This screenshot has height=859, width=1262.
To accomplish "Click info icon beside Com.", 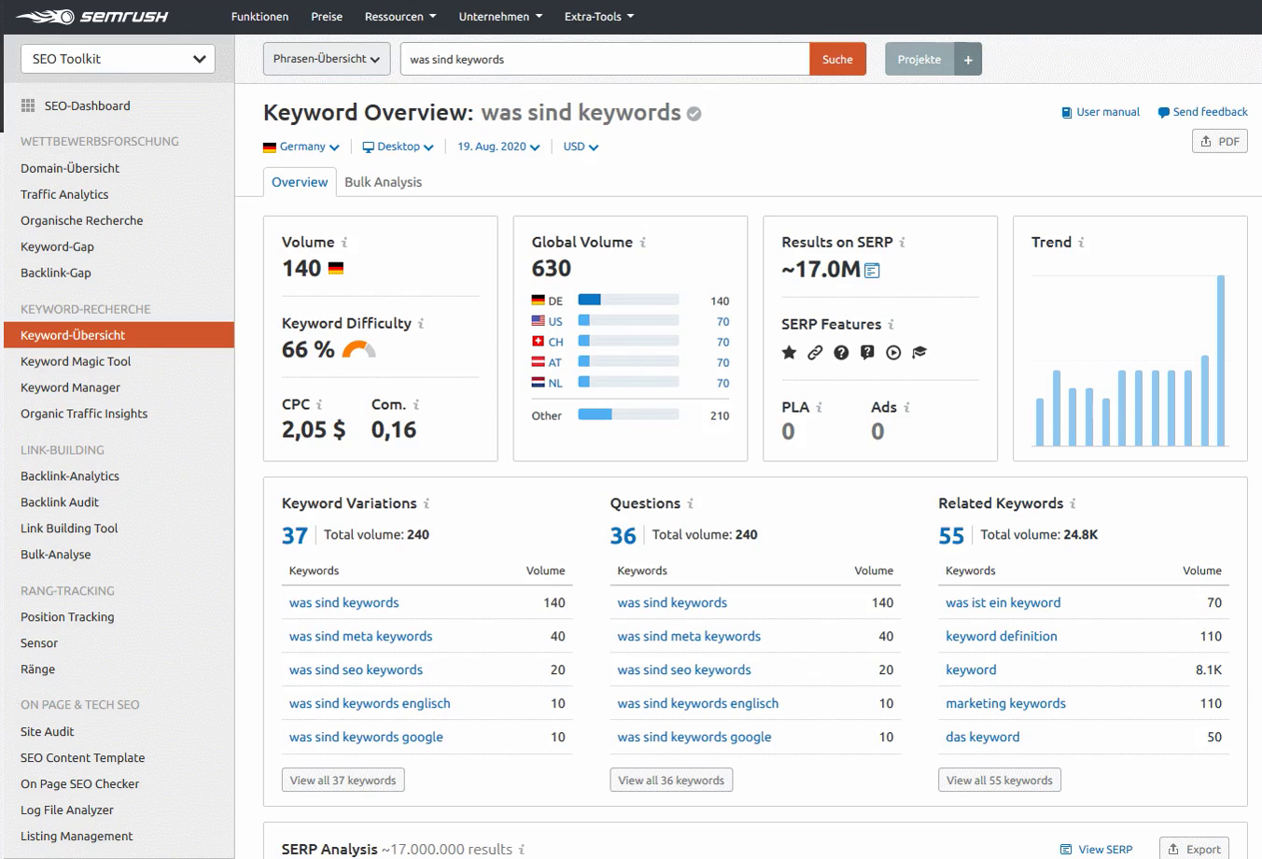I will (416, 404).
